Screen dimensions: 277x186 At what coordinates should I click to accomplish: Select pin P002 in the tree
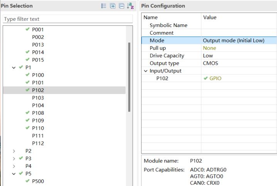click(x=38, y=37)
